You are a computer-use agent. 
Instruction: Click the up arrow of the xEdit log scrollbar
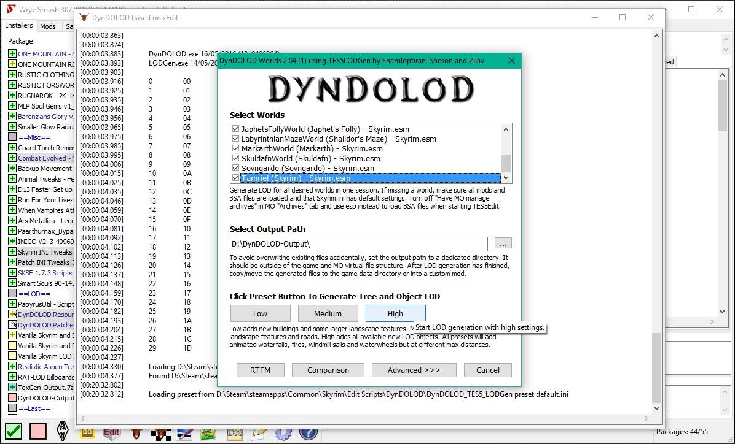(657, 36)
